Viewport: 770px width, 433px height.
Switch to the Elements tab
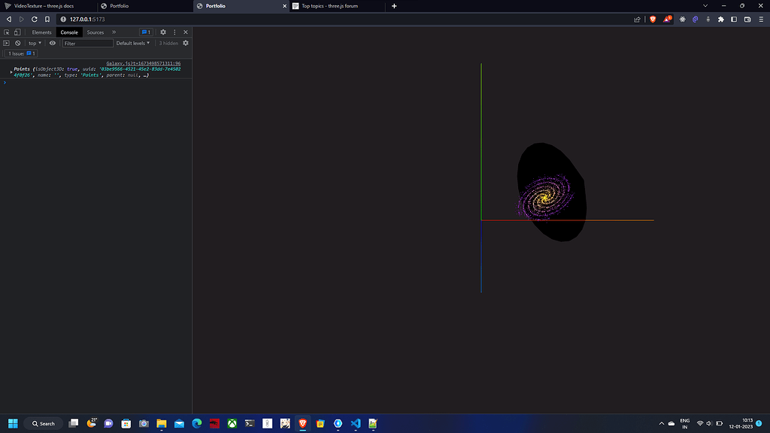click(41, 32)
